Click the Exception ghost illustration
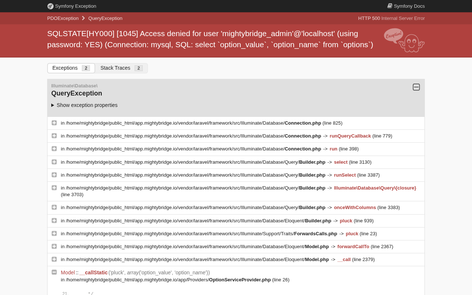 pos(404,40)
